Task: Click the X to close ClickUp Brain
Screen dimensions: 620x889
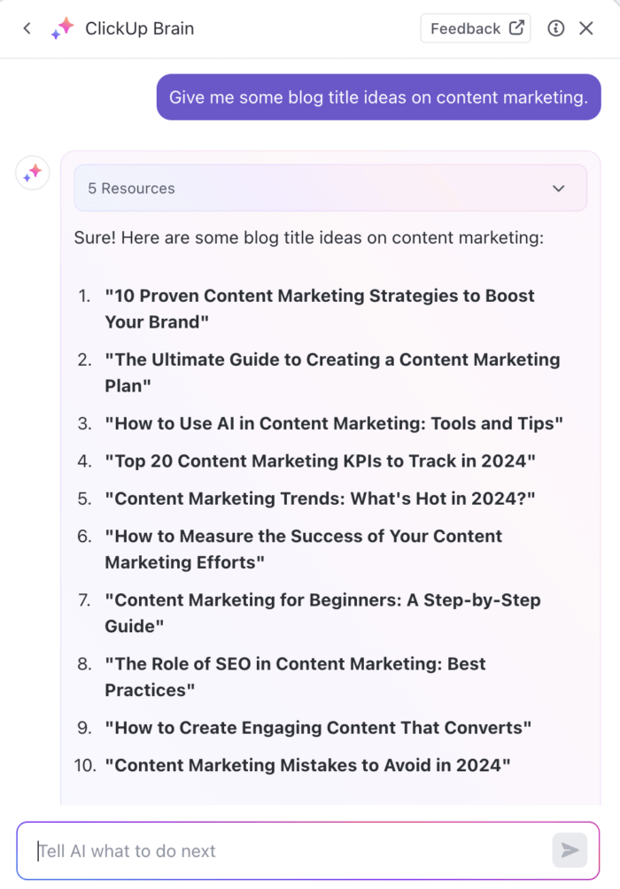Action: tap(587, 28)
